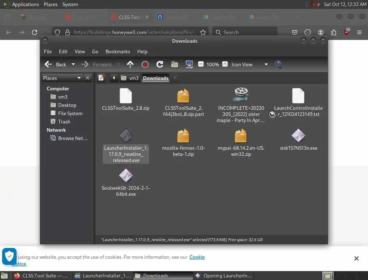Zoom in with the plus icon
This screenshot has width=368, height=280.
pyautogui.click(x=225, y=64)
